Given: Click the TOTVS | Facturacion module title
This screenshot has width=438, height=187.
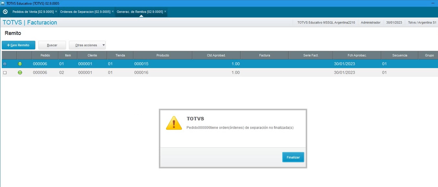Looking at the screenshot, I should pyautogui.click(x=30, y=22).
